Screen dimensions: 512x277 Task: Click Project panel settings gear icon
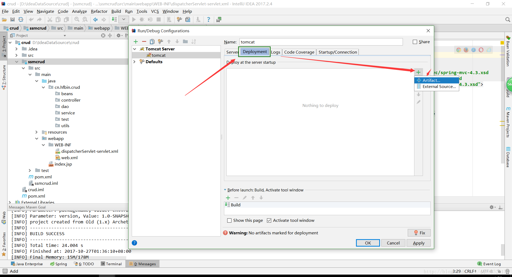pyautogui.click(x=119, y=35)
